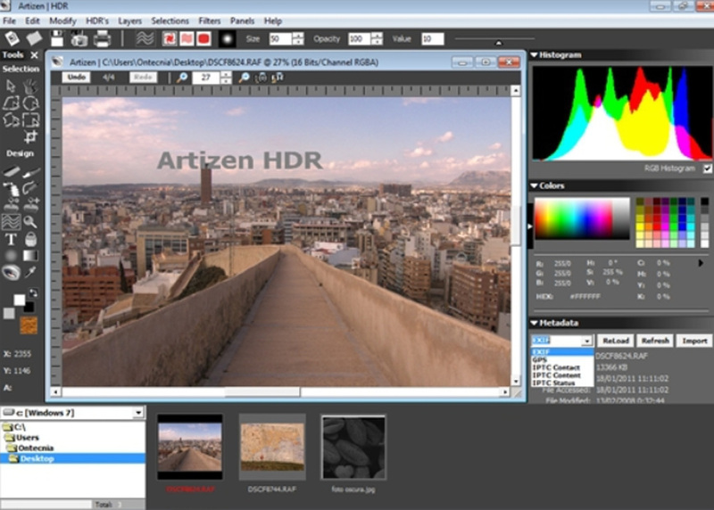Image resolution: width=714 pixels, height=510 pixels.
Task: Save the image with the floppy disk icon
Action: 57,38
